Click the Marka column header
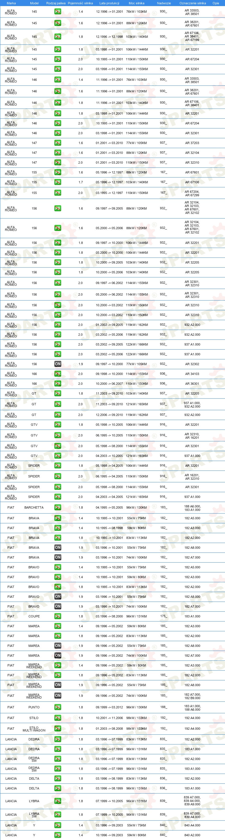Image resolution: width=225 pixels, height=840 pixels. pyautogui.click(x=11, y=3)
